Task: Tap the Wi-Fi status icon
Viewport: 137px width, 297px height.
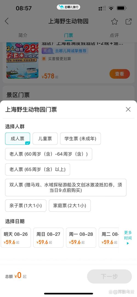Action: coord(111,8)
